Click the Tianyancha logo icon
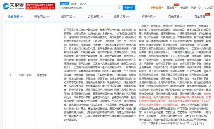 [6, 6]
